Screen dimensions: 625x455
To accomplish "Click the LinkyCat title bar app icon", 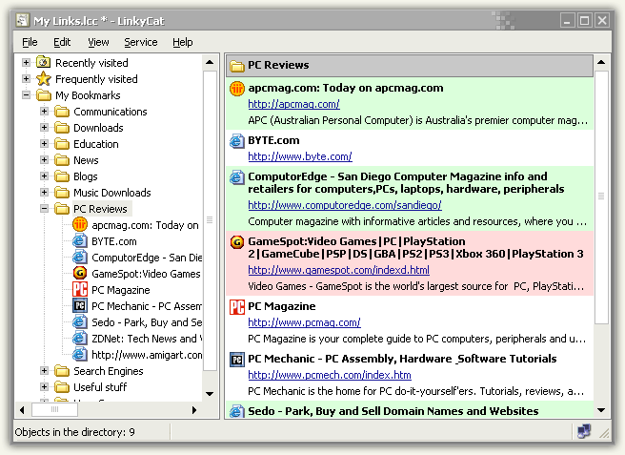I will [x=22, y=20].
